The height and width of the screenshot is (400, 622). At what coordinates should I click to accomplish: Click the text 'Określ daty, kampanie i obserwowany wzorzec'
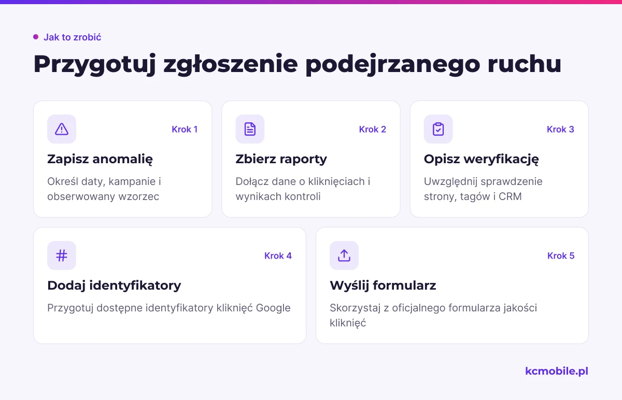(x=104, y=189)
